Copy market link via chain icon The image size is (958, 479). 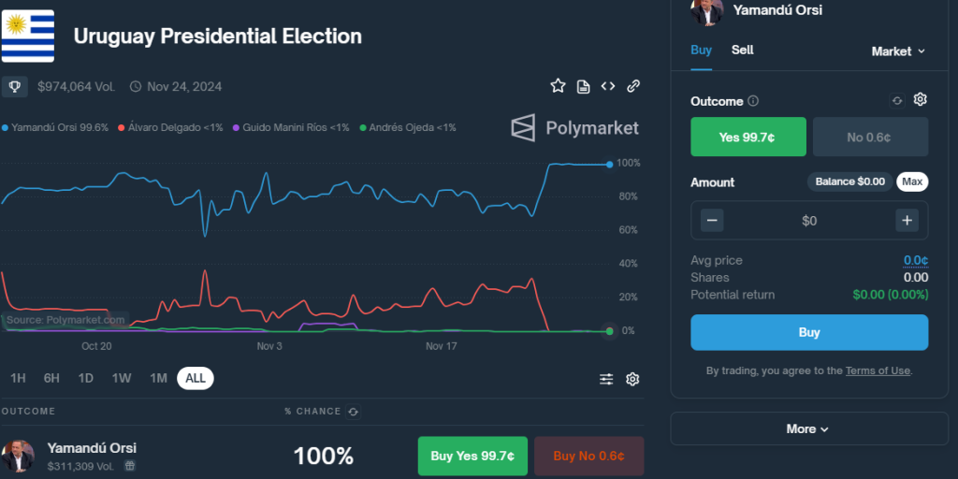click(633, 86)
